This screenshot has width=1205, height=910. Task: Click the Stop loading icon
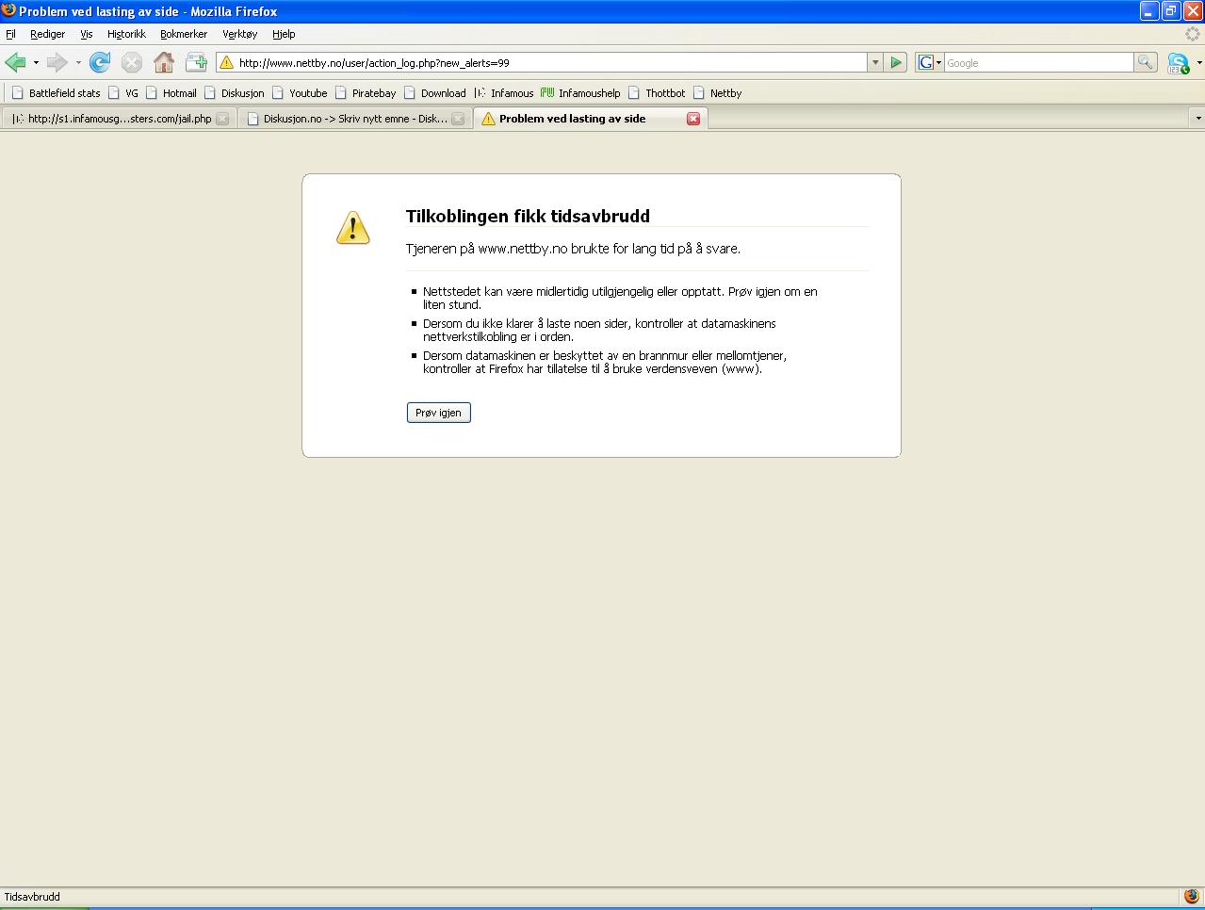coord(131,62)
